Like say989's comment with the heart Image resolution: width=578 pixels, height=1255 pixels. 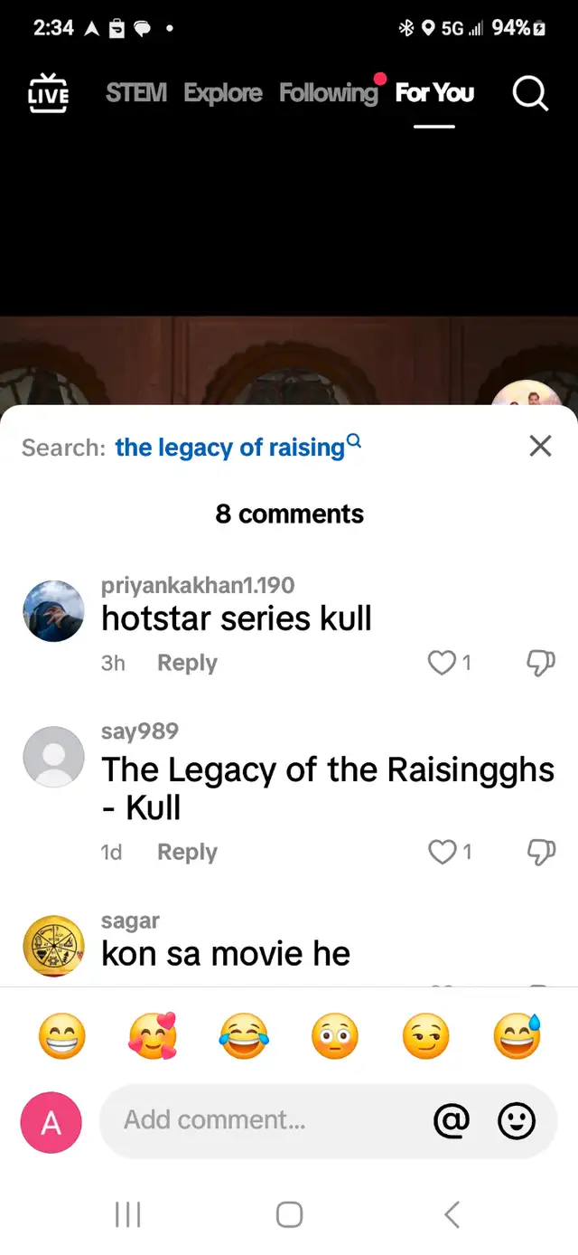(x=442, y=852)
